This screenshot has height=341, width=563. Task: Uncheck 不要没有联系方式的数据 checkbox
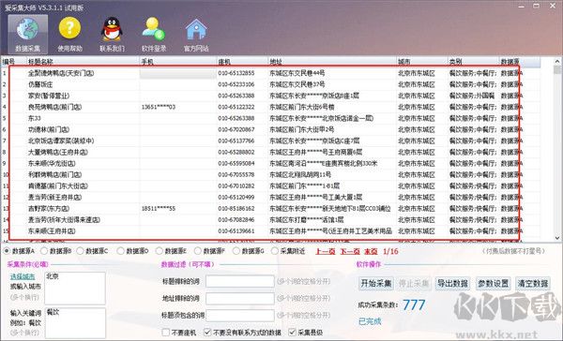coord(207,333)
